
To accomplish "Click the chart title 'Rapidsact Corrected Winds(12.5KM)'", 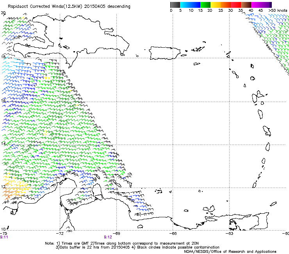I will pos(45,6).
